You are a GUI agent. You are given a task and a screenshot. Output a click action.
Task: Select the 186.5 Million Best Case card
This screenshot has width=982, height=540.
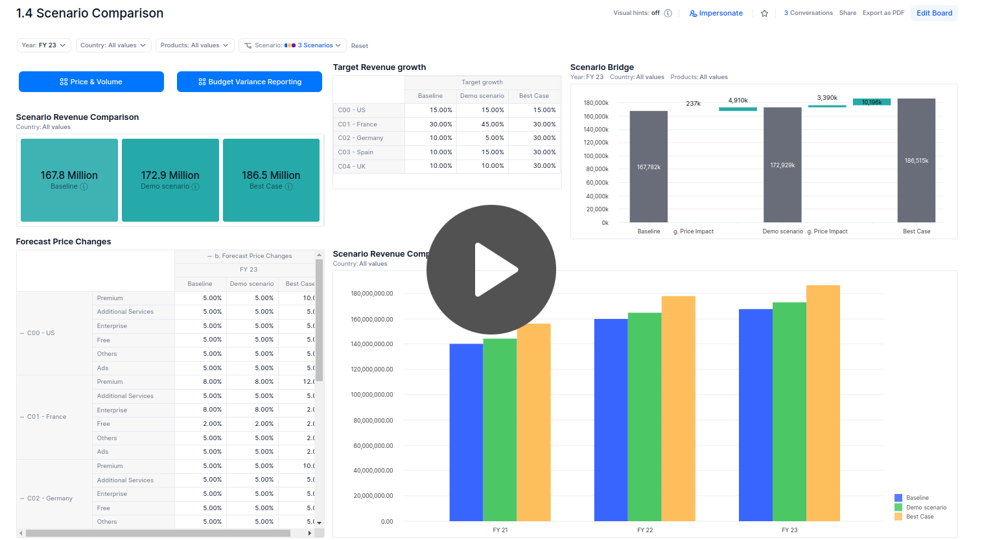point(272,180)
